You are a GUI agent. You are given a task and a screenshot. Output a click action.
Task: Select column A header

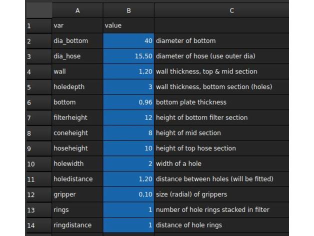point(77,10)
